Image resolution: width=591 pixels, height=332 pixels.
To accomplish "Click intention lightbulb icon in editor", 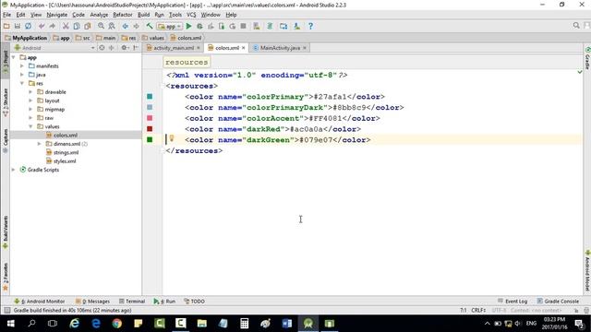I will [x=172, y=138].
